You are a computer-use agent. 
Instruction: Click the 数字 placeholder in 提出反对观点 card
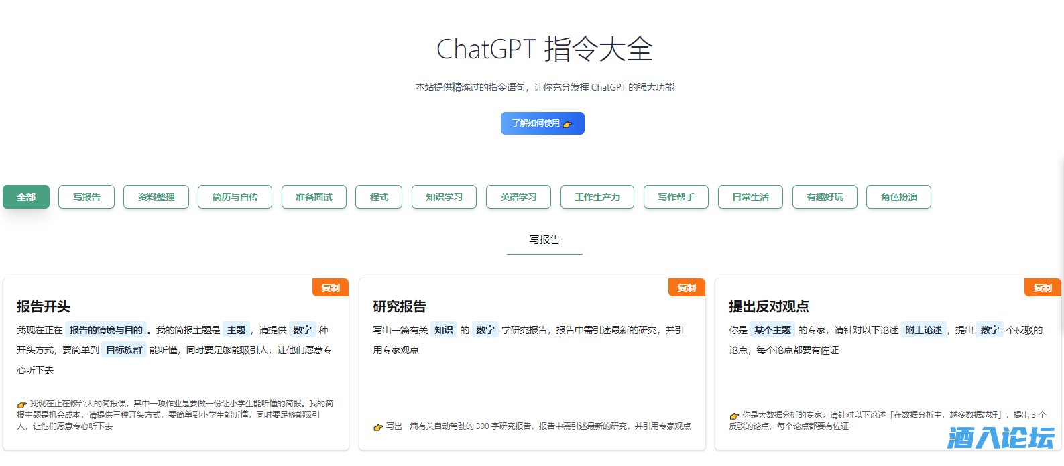(x=990, y=330)
